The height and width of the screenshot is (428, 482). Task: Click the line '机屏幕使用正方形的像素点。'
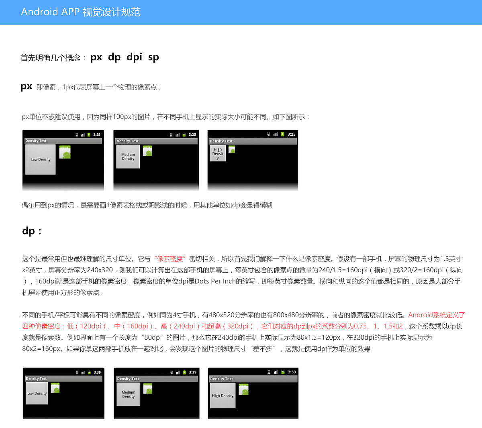pos(63,293)
